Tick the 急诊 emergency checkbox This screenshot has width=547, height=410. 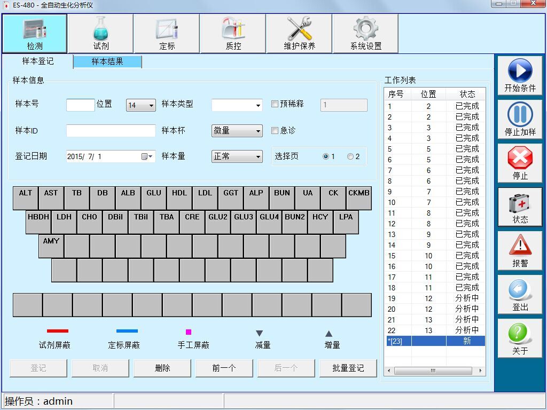point(275,131)
